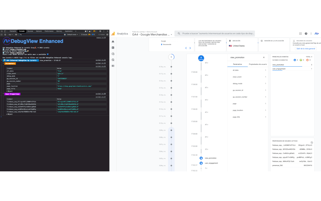Collapse the GA4 Enhanced DebugView log group
321x201 pixels.
click(1, 60)
